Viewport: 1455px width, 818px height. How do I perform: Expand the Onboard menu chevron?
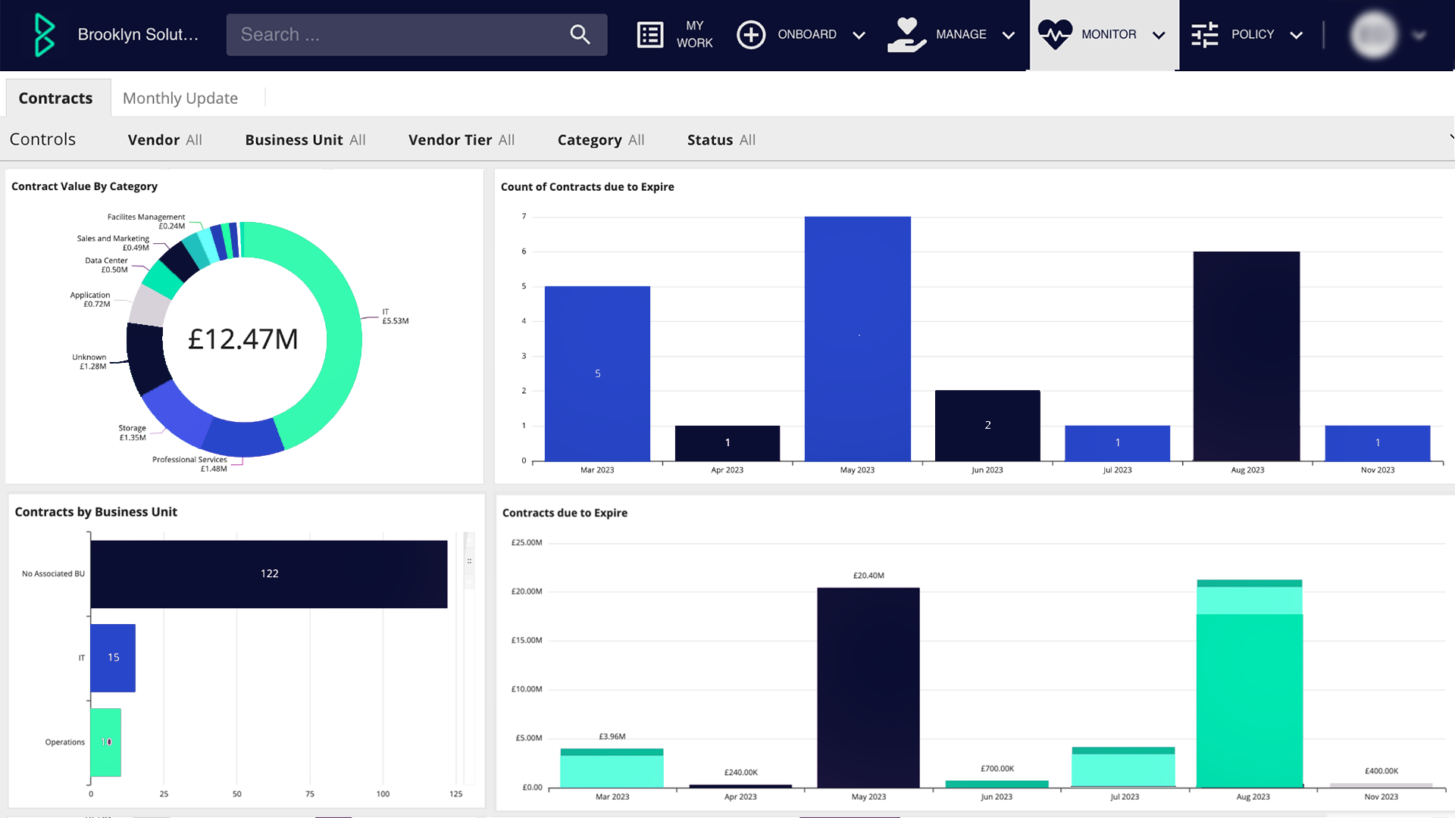pos(859,35)
